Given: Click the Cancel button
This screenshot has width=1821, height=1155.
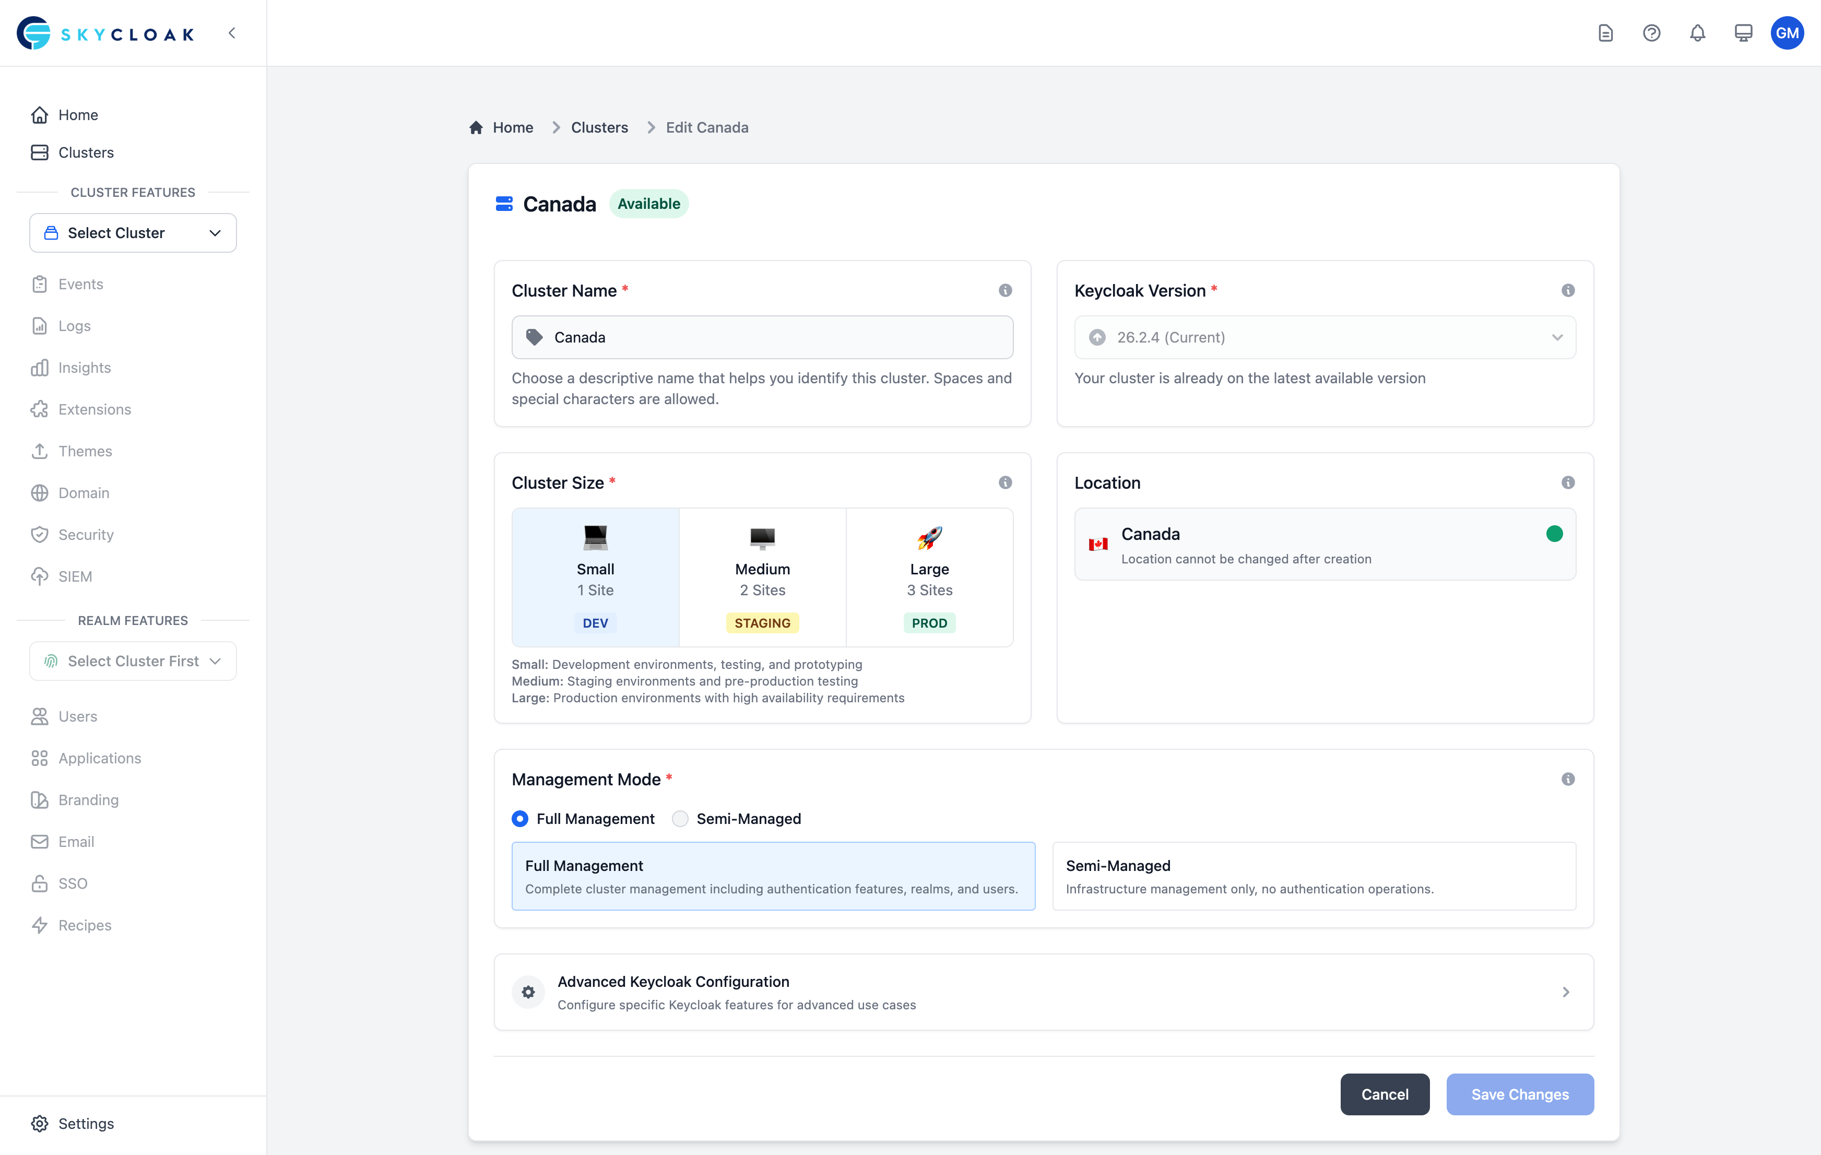Looking at the screenshot, I should click(x=1385, y=1094).
